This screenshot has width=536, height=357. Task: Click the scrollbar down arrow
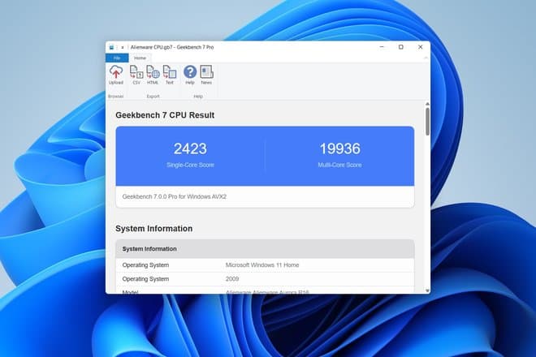click(x=427, y=290)
